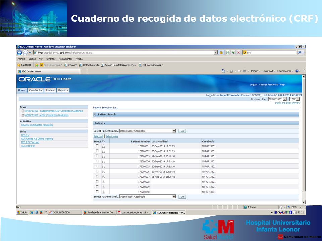Image resolution: width=322 pixels, height=241 pixels.
Task: Click the Bluetooth tray icon
Action: pos(290,212)
